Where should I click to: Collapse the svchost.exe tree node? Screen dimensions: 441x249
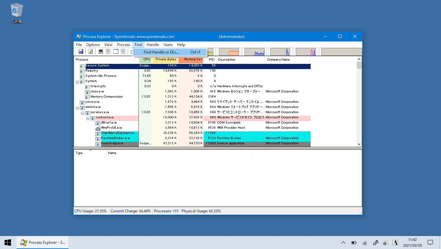tap(88, 118)
